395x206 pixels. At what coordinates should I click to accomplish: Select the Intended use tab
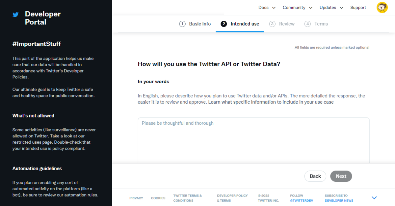(x=245, y=24)
